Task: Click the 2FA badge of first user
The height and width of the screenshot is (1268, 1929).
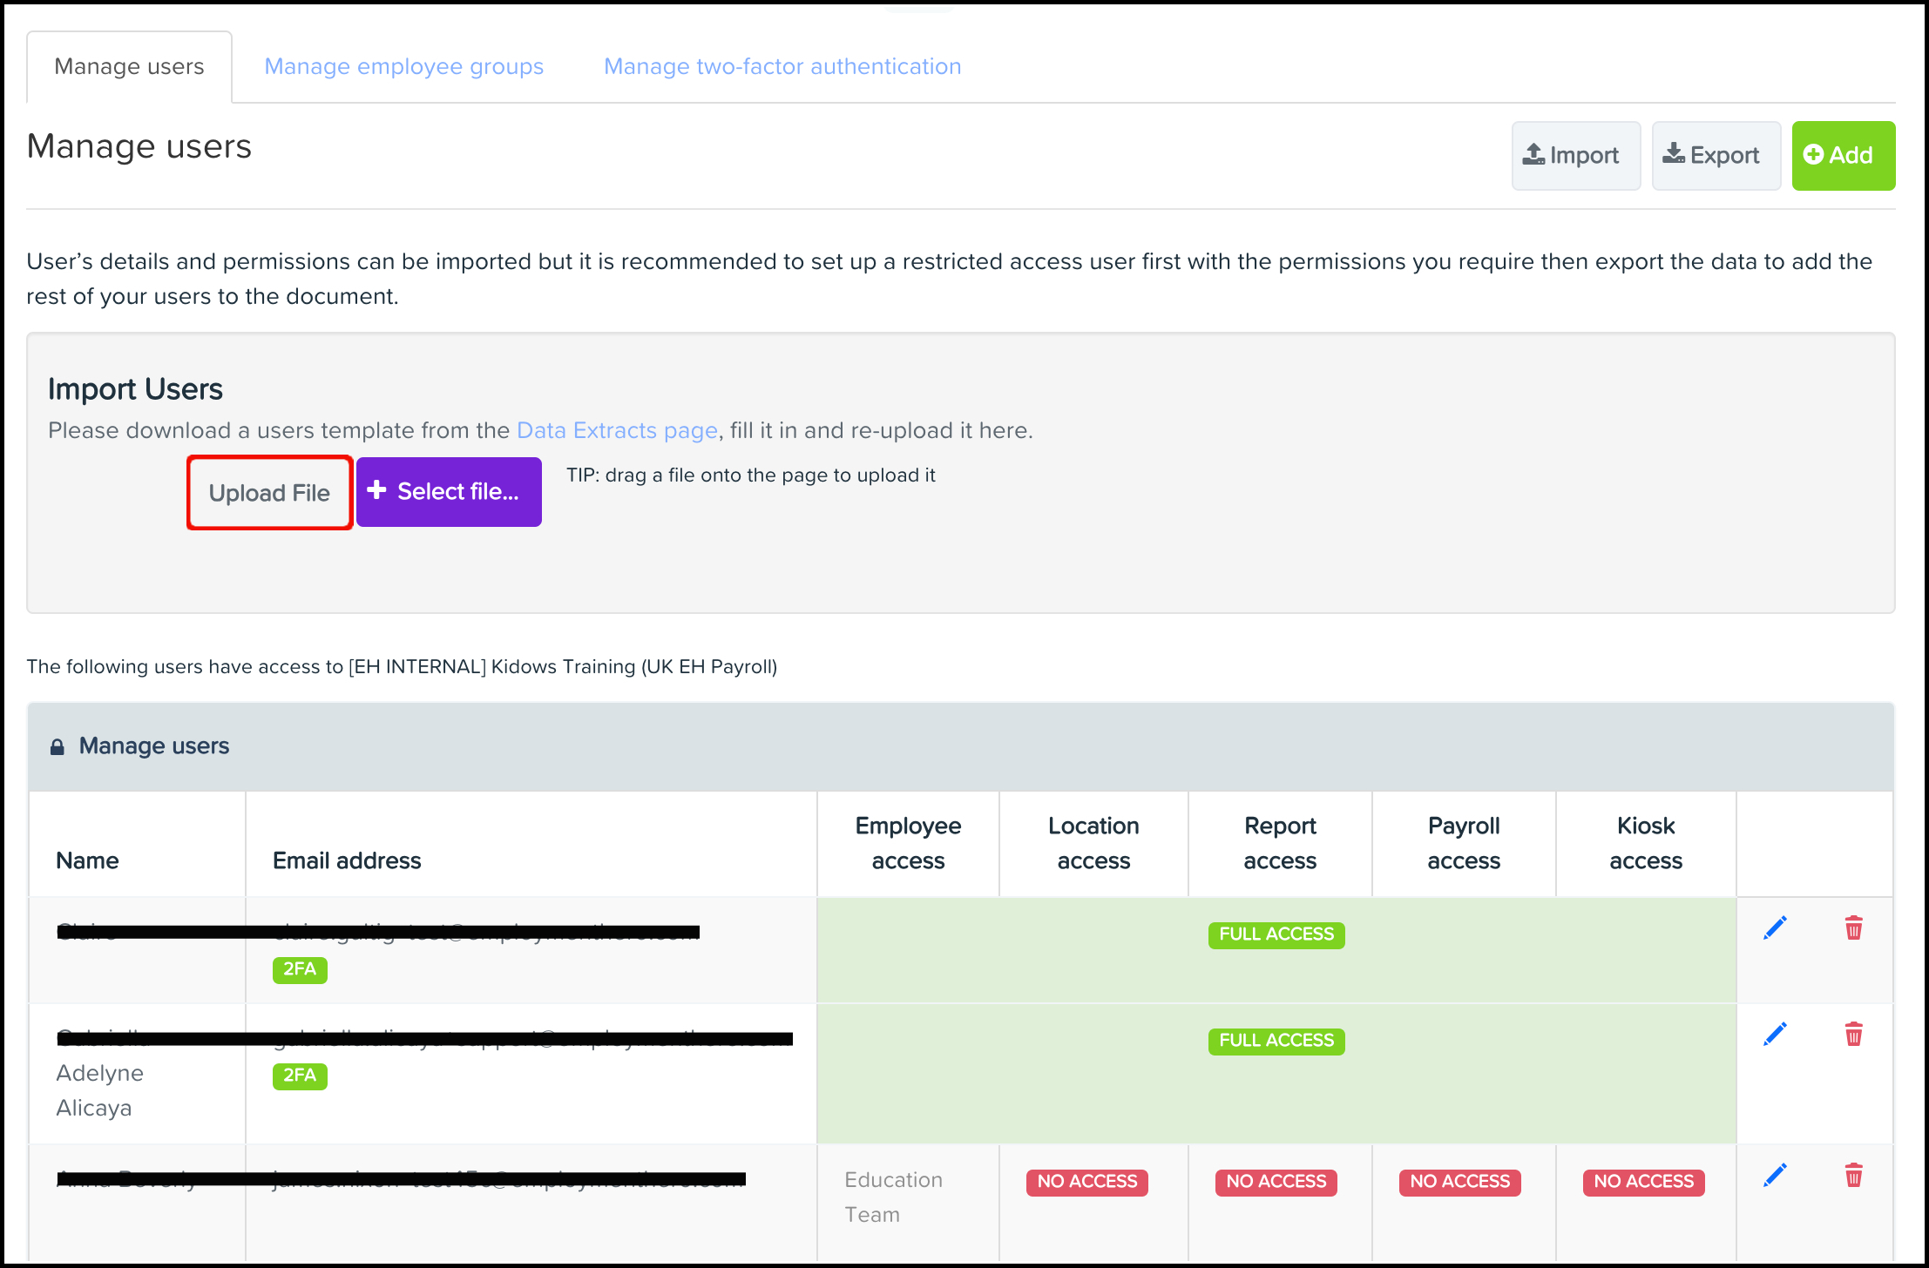Action: click(x=300, y=969)
